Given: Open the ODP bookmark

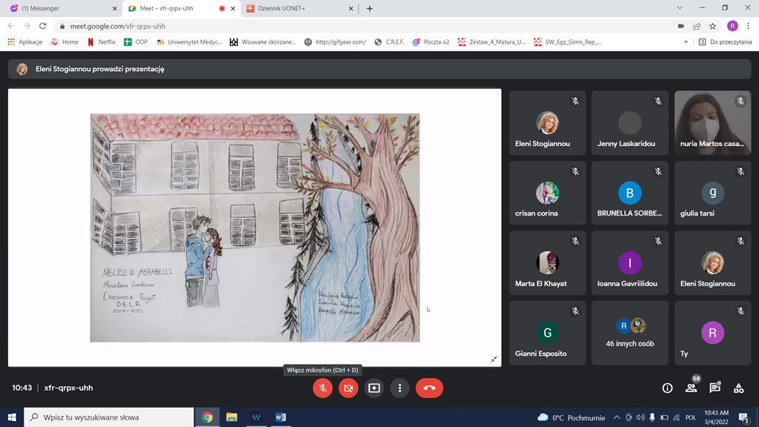Looking at the screenshot, I should point(136,42).
